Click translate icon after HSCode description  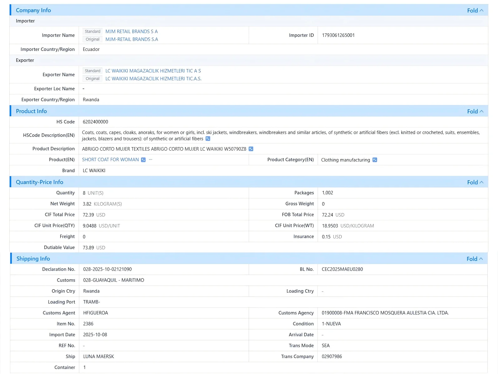point(208,139)
